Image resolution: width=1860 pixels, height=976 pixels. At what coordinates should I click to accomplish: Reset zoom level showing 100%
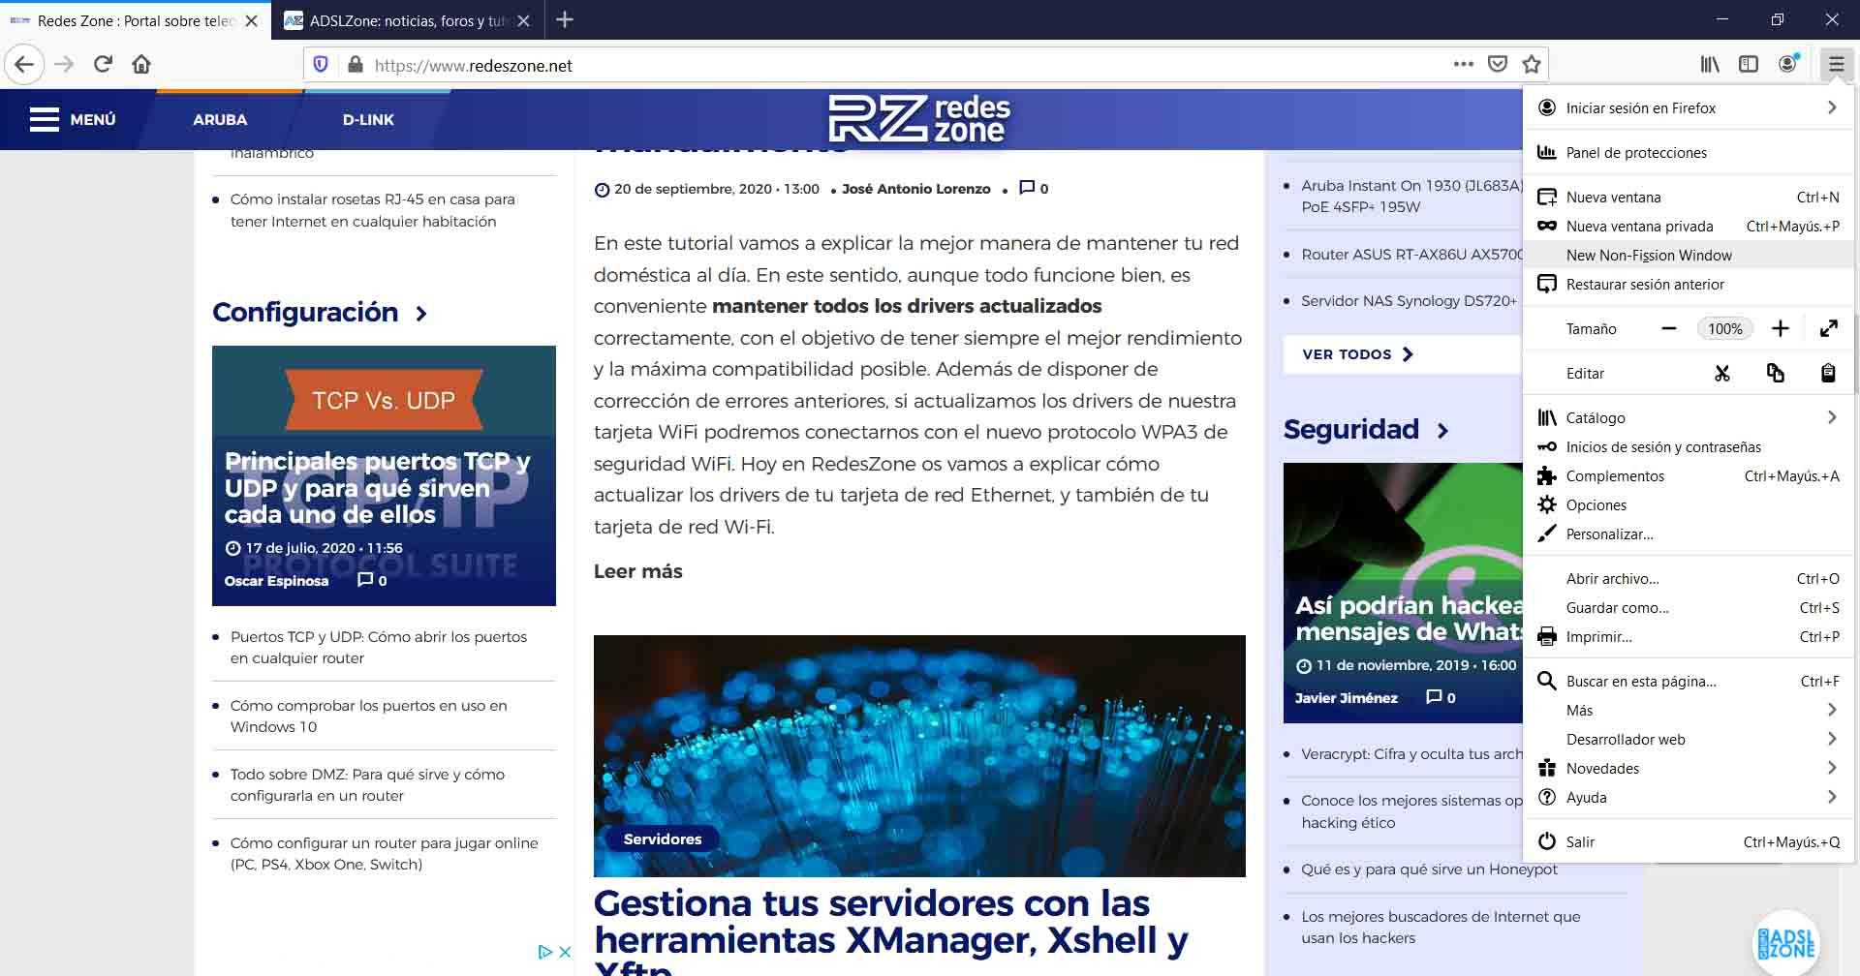1724,328
